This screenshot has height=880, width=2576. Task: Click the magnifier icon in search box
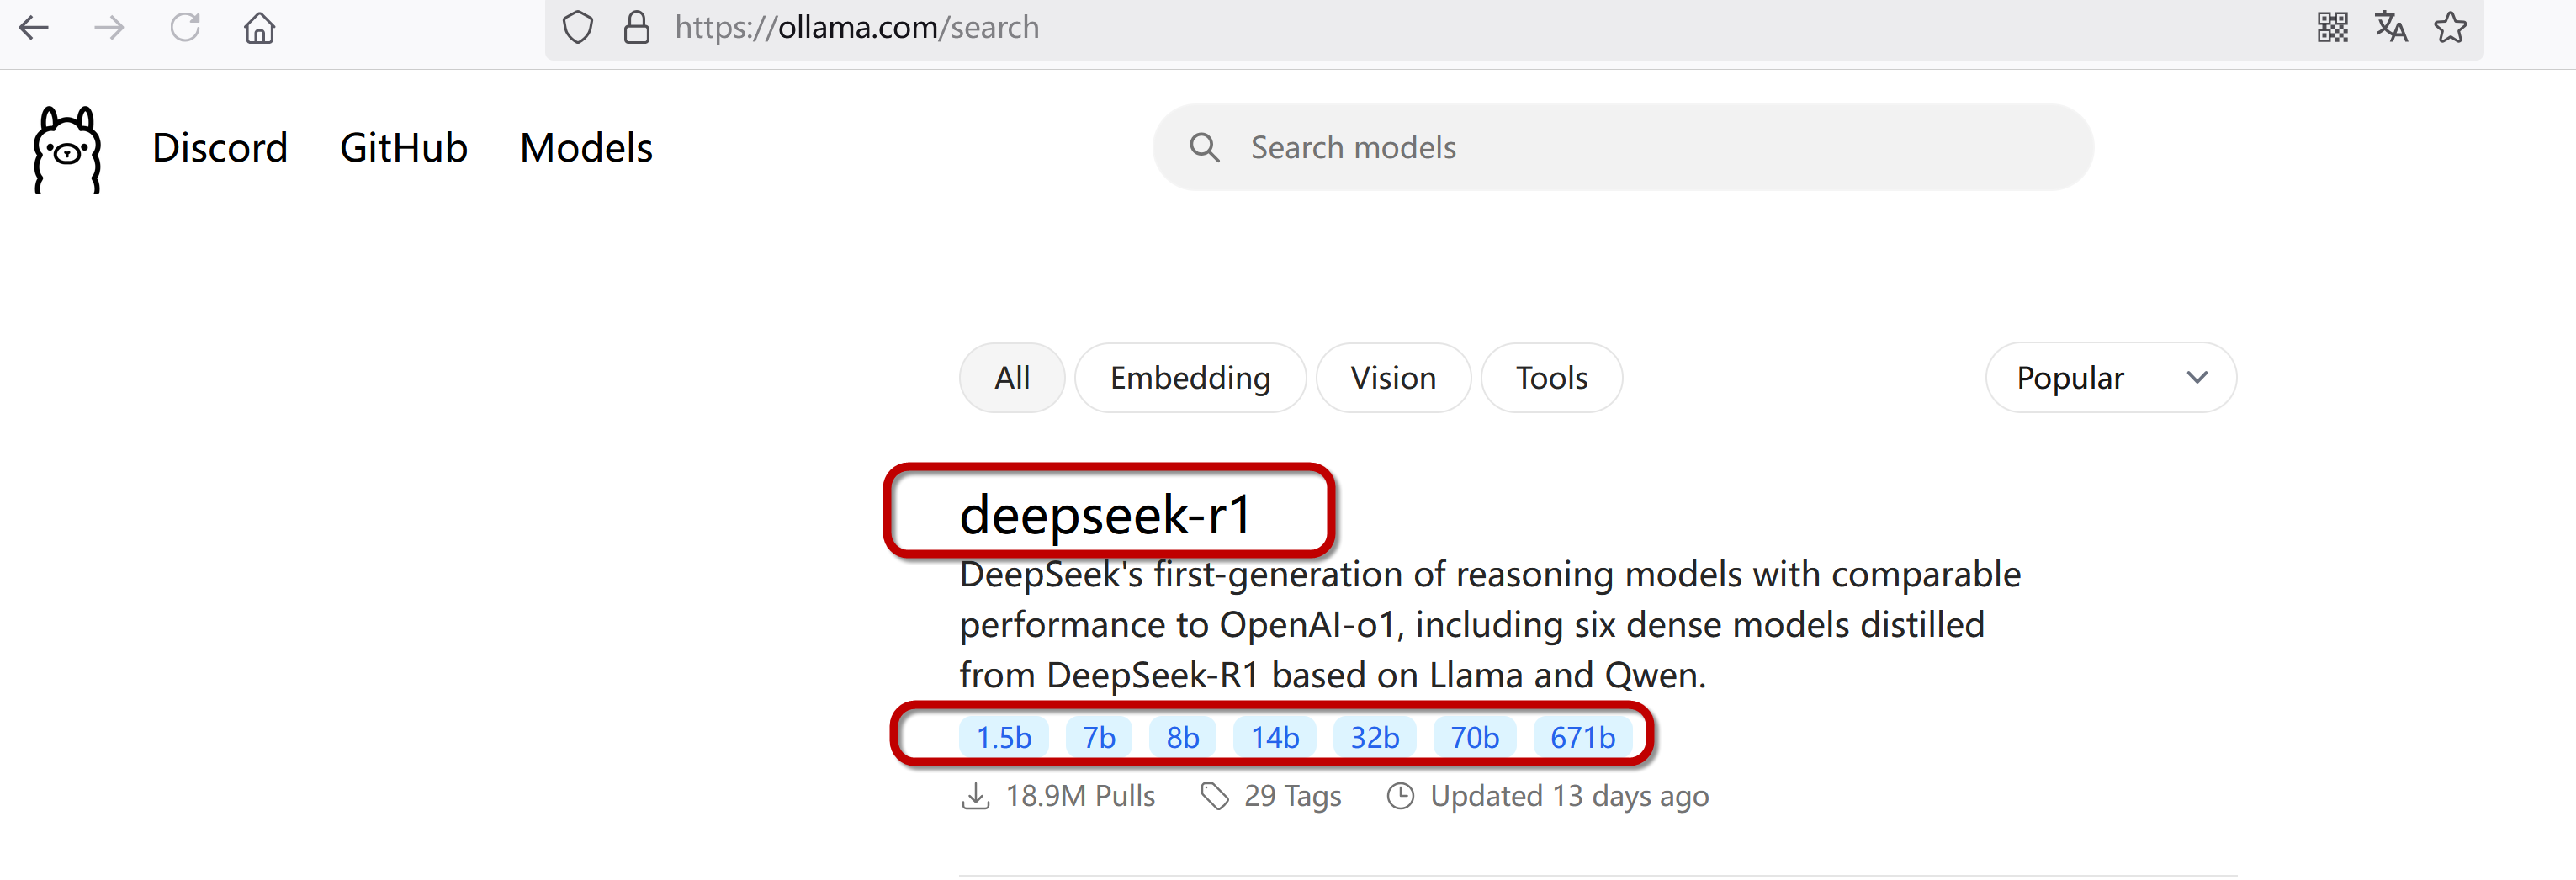coord(1205,148)
